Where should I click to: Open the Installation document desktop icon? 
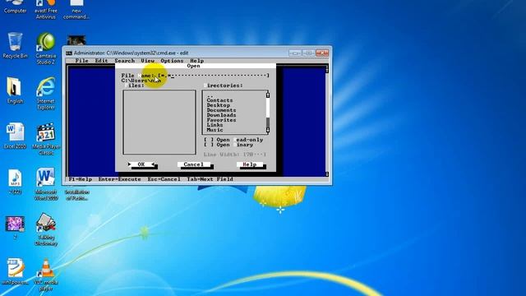coord(77,195)
